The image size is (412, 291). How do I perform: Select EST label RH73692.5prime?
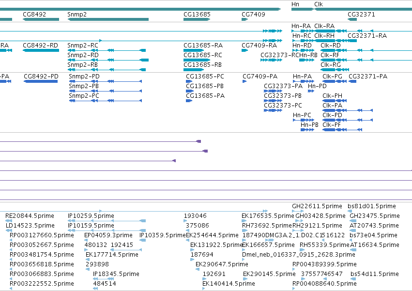[x=267, y=226]
